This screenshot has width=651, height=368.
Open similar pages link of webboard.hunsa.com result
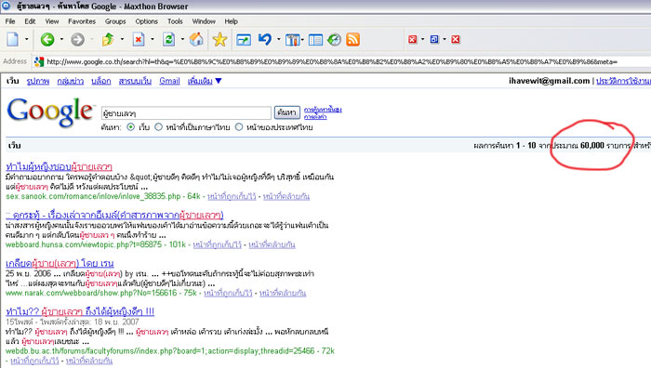point(272,244)
